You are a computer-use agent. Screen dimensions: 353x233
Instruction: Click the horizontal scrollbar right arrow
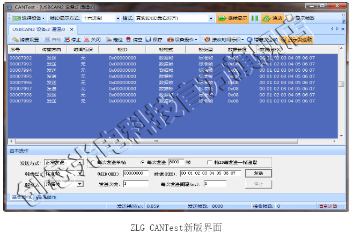click(334, 141)
